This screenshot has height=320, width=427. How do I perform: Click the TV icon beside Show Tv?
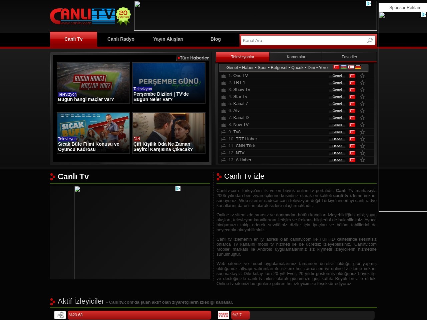point(224,90)
